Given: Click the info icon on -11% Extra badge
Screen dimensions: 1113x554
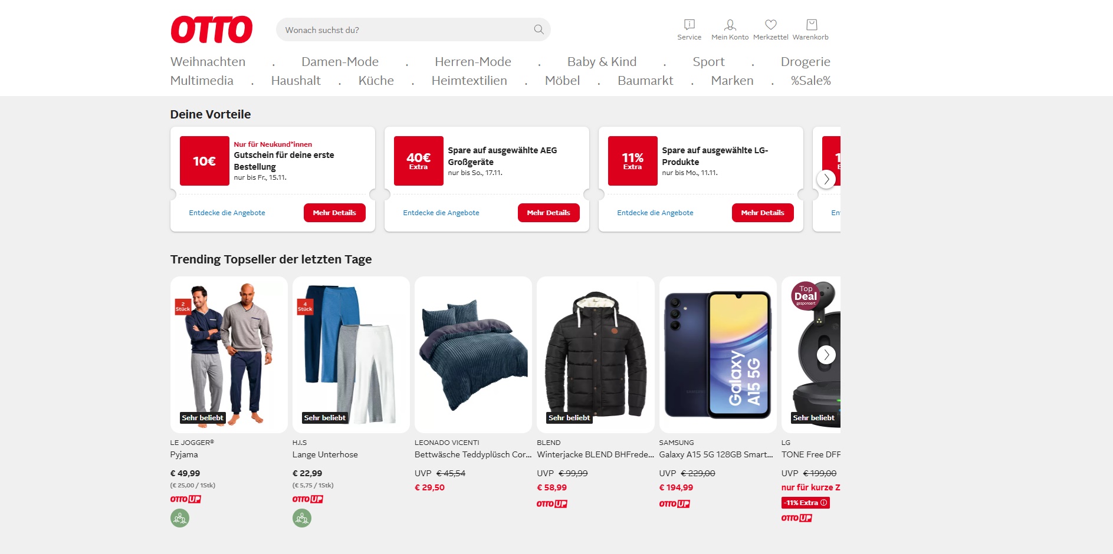Looking at the screenshot, I should (x=824, y=503).
